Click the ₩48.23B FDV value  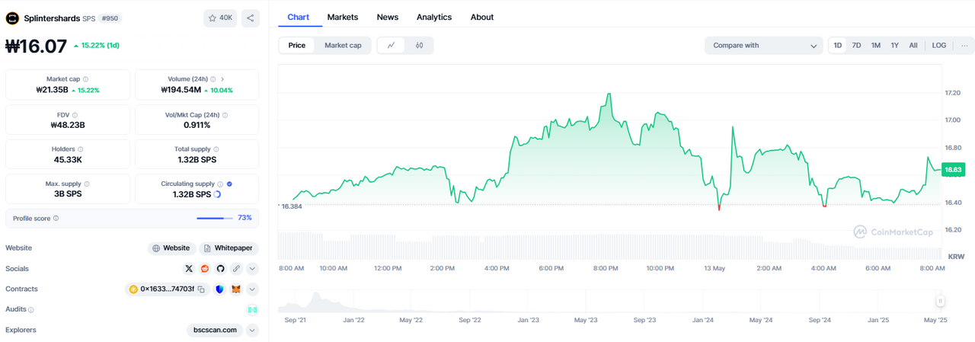pos(68,126)
